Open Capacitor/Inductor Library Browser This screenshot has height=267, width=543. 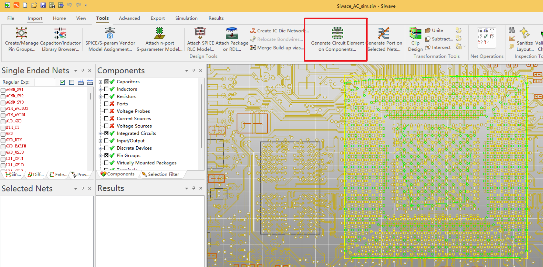[60, 39]
